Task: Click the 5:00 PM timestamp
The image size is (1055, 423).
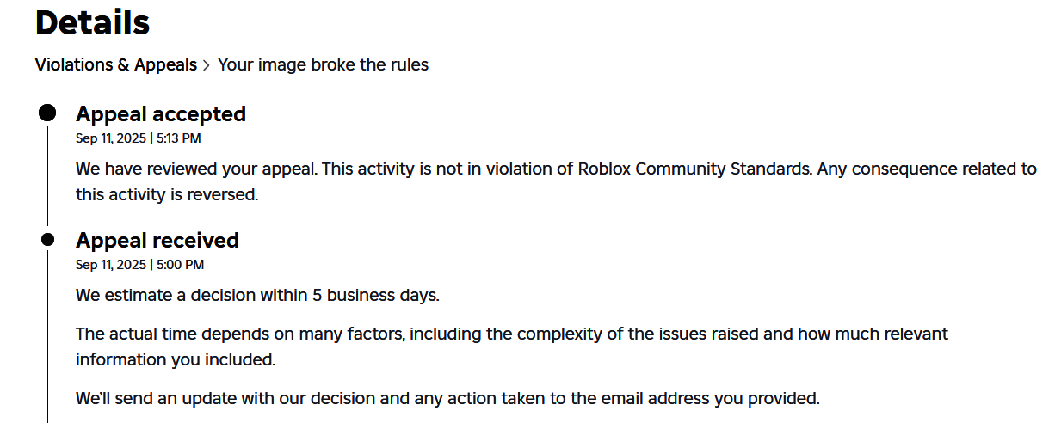Action: (180, 265)
